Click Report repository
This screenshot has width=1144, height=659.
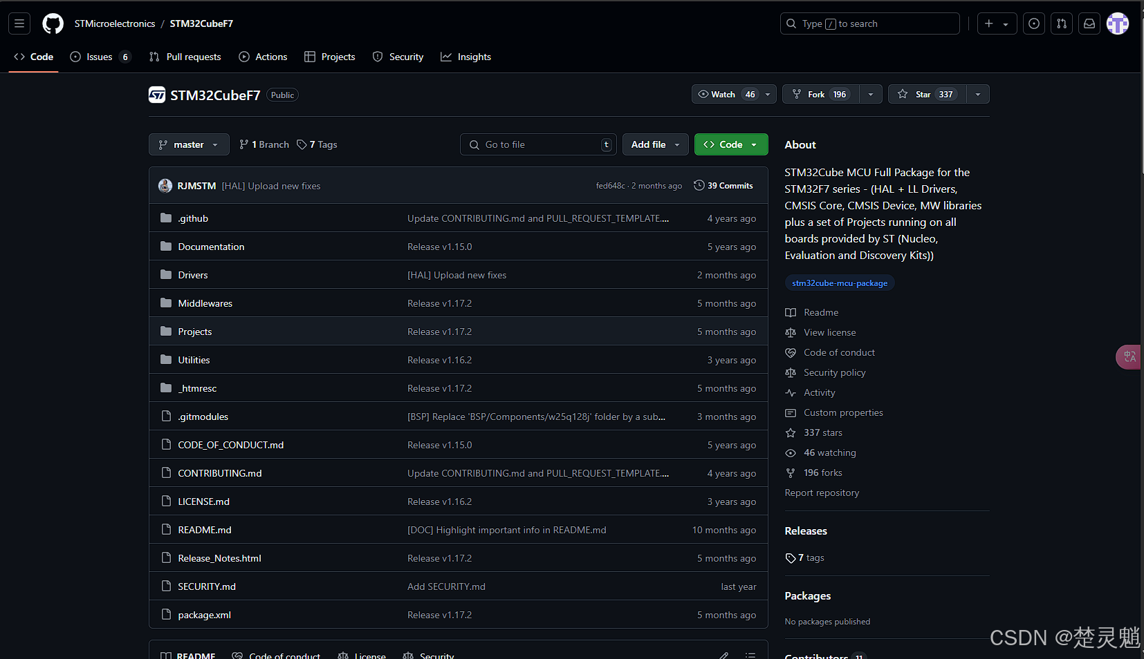tap(822, 493)
